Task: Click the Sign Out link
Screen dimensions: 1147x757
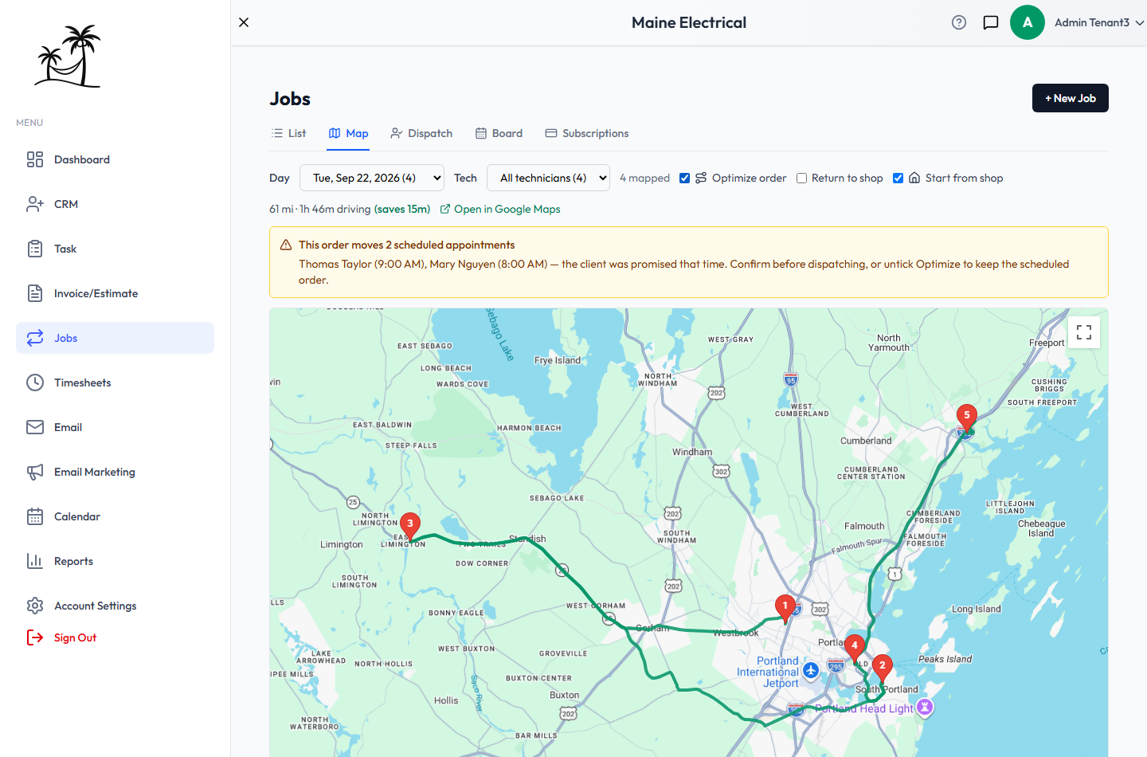Action: pos(61,637)
